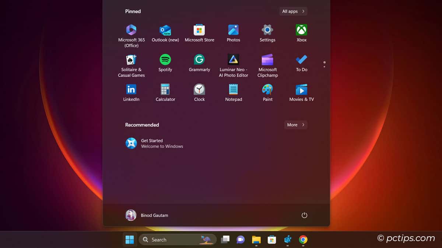Launch Grammarly
The height and width of the screenshot is (248, 442).
point(199,61)
